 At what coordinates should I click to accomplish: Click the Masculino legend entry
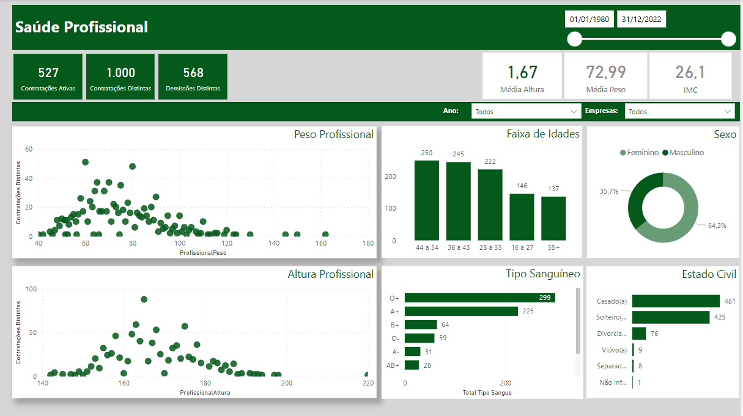(684, 152)
